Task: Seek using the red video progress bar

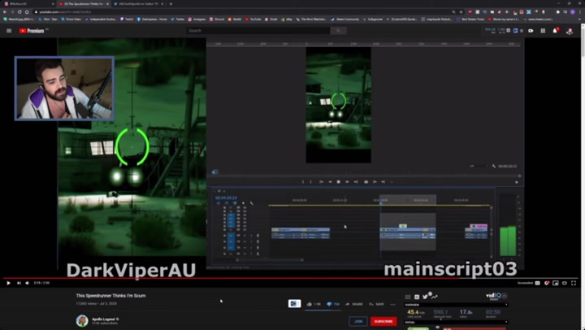Action: 291,278
